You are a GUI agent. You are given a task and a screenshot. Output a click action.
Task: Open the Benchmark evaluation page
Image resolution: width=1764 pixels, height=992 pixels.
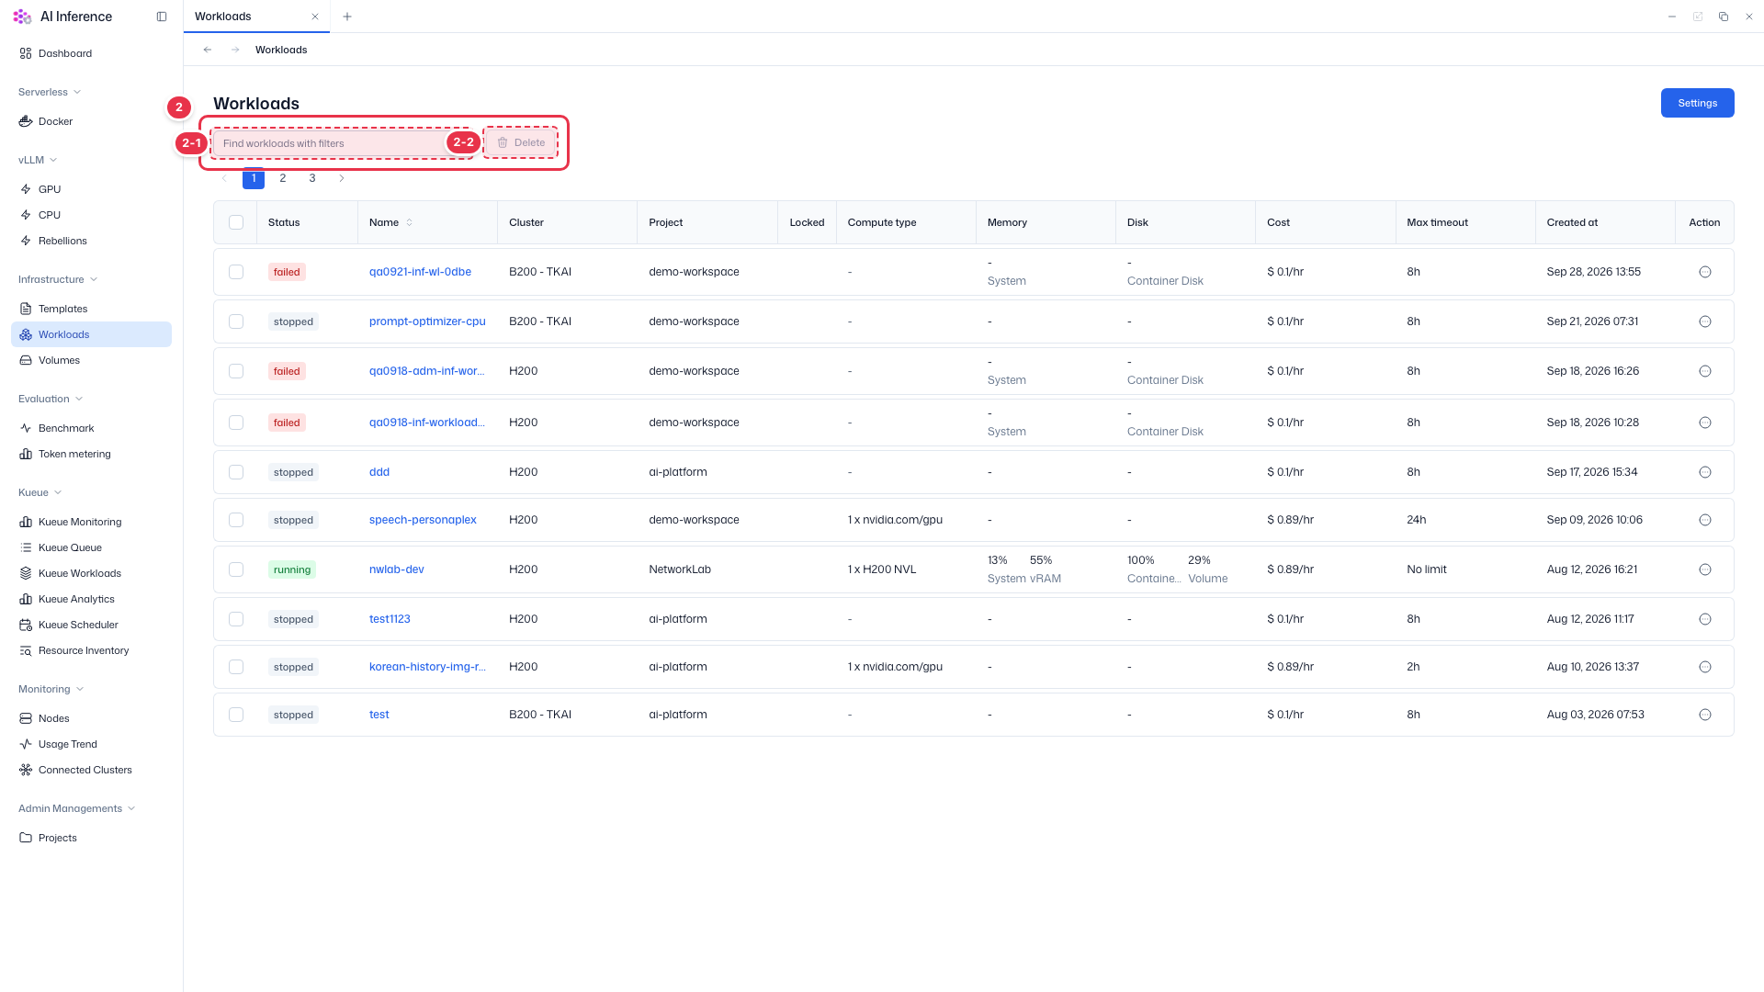click(66, 428)
